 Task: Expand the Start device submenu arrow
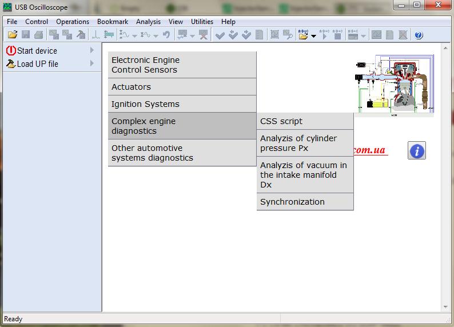click(92, 50)
